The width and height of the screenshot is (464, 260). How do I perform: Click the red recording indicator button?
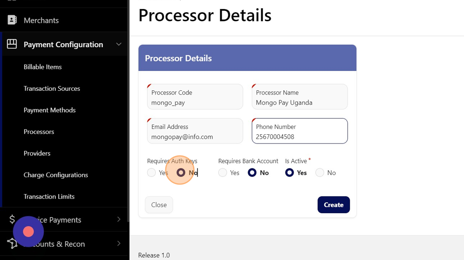[28, 231]
